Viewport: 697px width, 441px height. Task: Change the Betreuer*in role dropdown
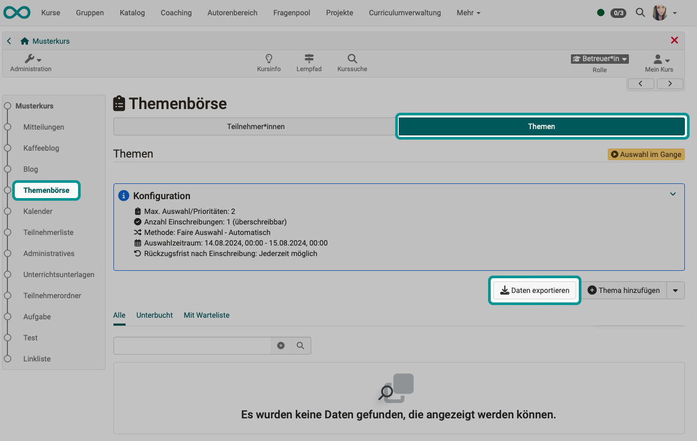point(599,58)
